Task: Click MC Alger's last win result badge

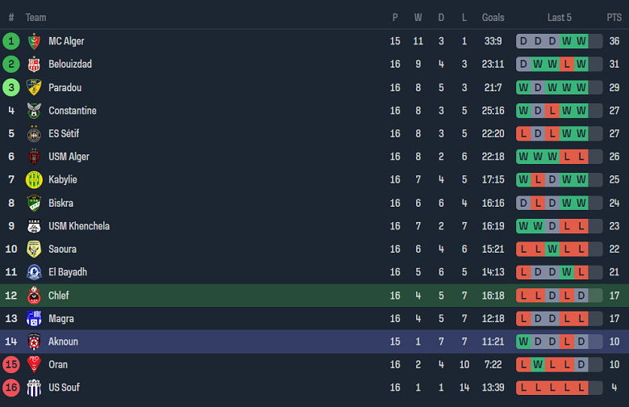Action: click(x=581, y=41)
